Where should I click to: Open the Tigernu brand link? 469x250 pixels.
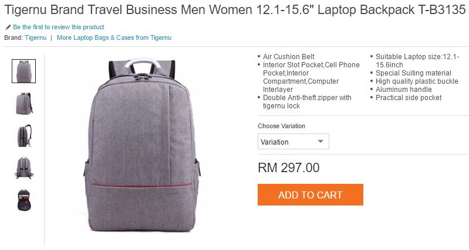36,37
